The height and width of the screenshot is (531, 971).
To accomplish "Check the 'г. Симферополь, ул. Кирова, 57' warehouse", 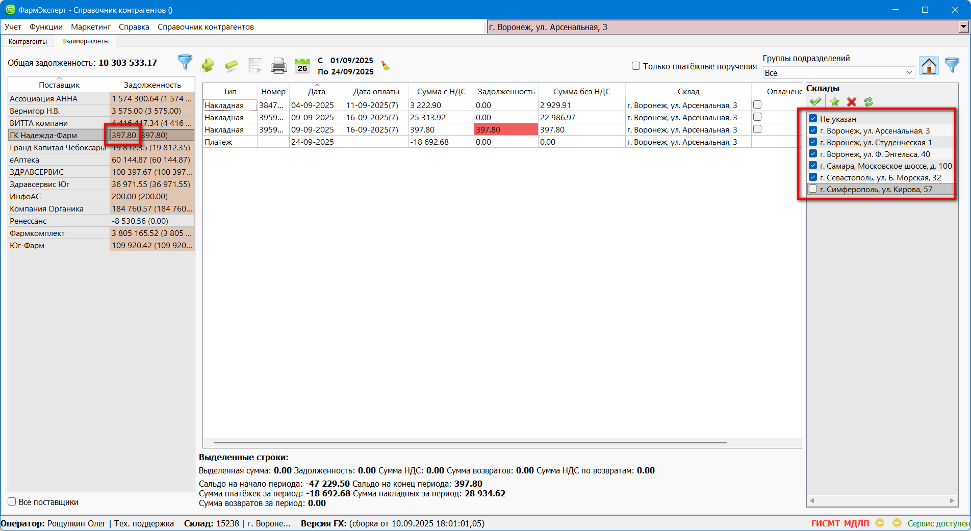I will (x=813, y=189).
